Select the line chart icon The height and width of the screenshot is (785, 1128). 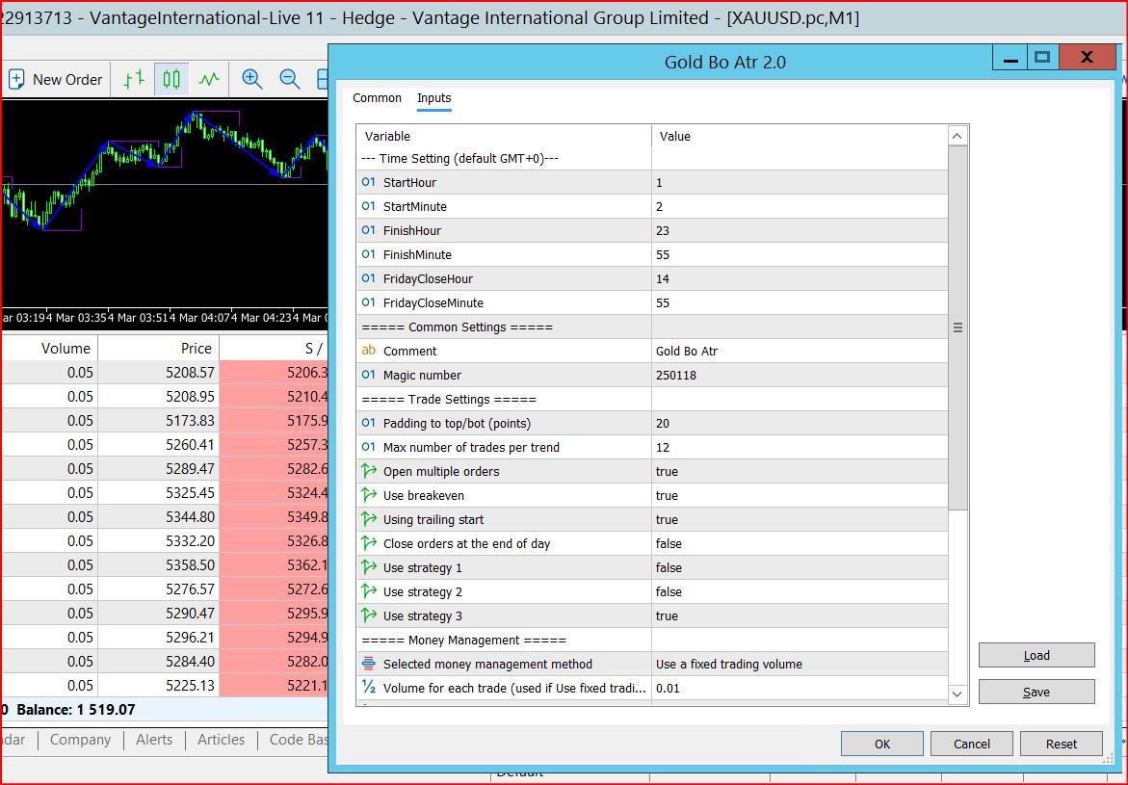[209, 80]
